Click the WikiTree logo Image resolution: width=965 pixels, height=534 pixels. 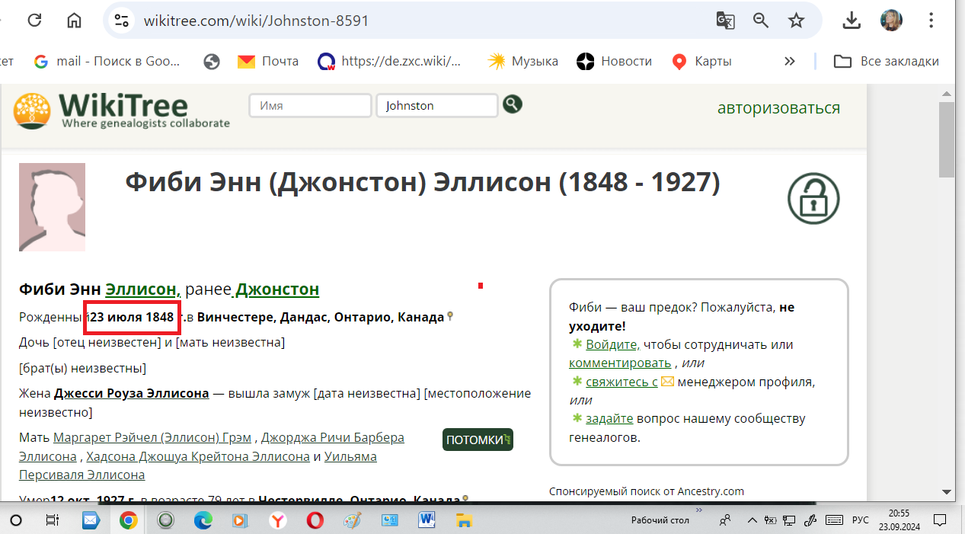click(x=122, y=110)
